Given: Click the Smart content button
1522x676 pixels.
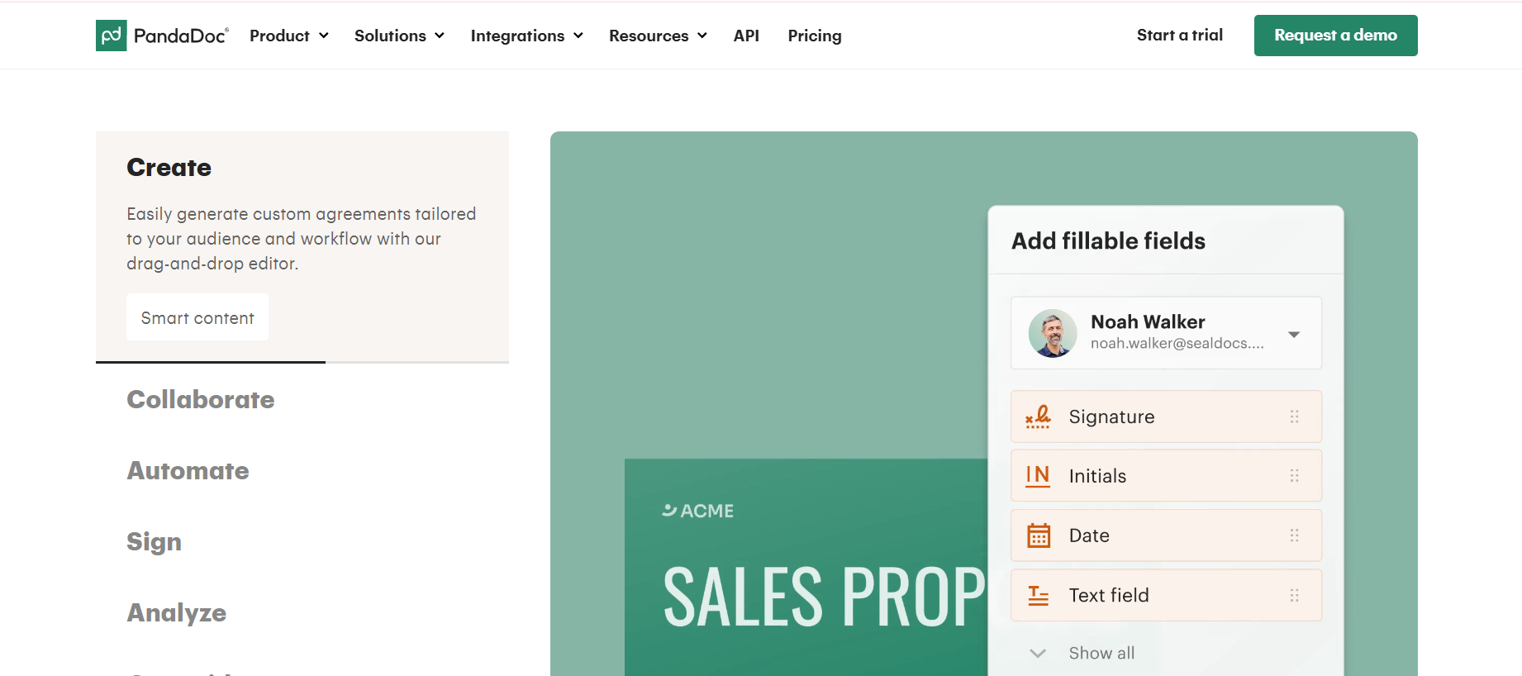Looking at the screenshot, I should pos(197,317).
